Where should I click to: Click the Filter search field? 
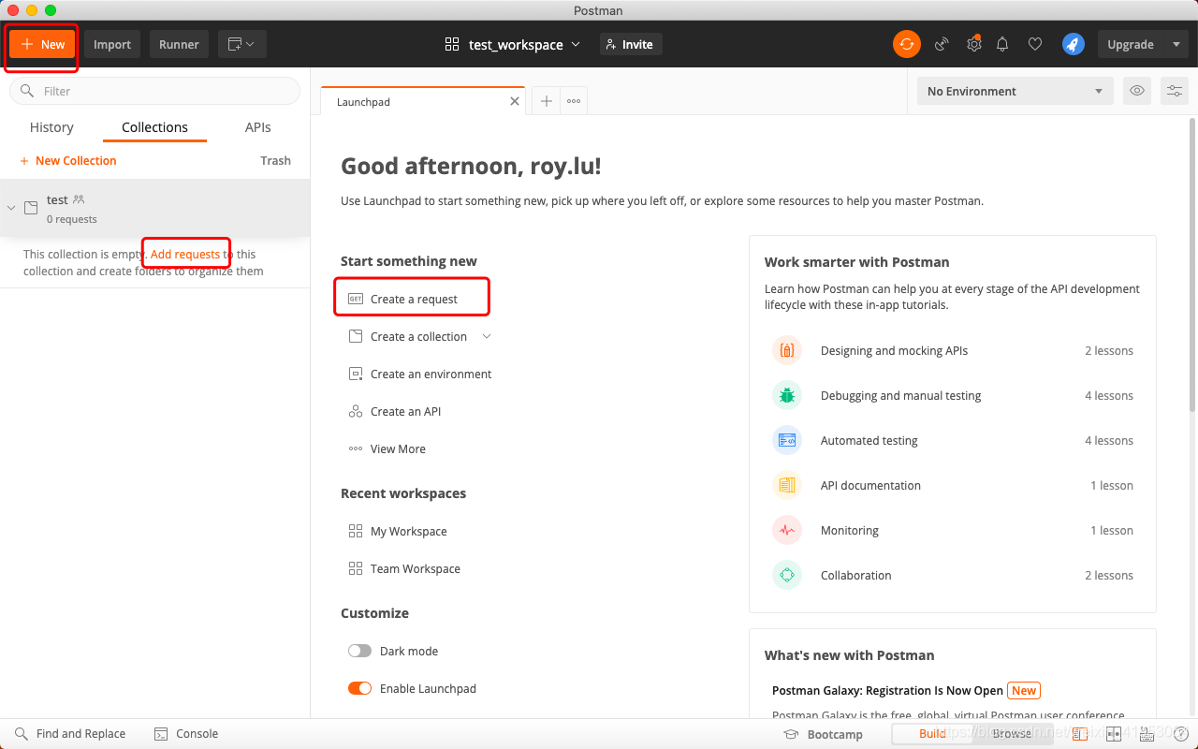coord(154,91)
